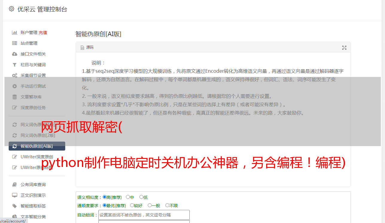
Task: Select 不限 for 通顺度要求
Action: pyautogui.click(x=167, y=205)
